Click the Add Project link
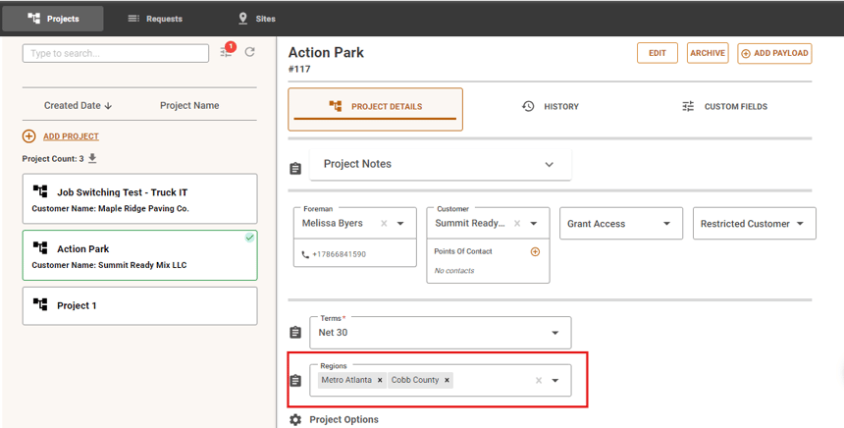 pyautogui.click(x=71, y=136)
